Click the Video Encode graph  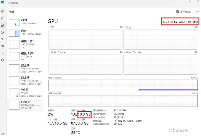click(x=86, y=65)
